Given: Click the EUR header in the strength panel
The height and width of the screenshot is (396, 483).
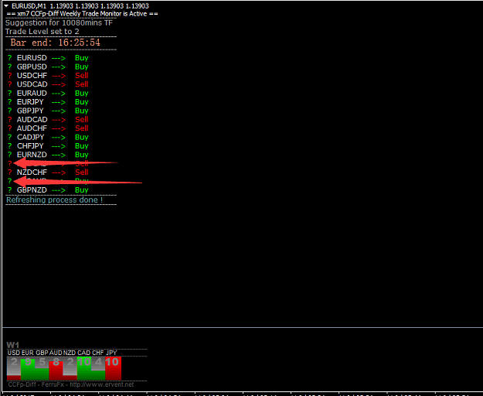Looking at the screenshot, I should click(x=27, y=353).
